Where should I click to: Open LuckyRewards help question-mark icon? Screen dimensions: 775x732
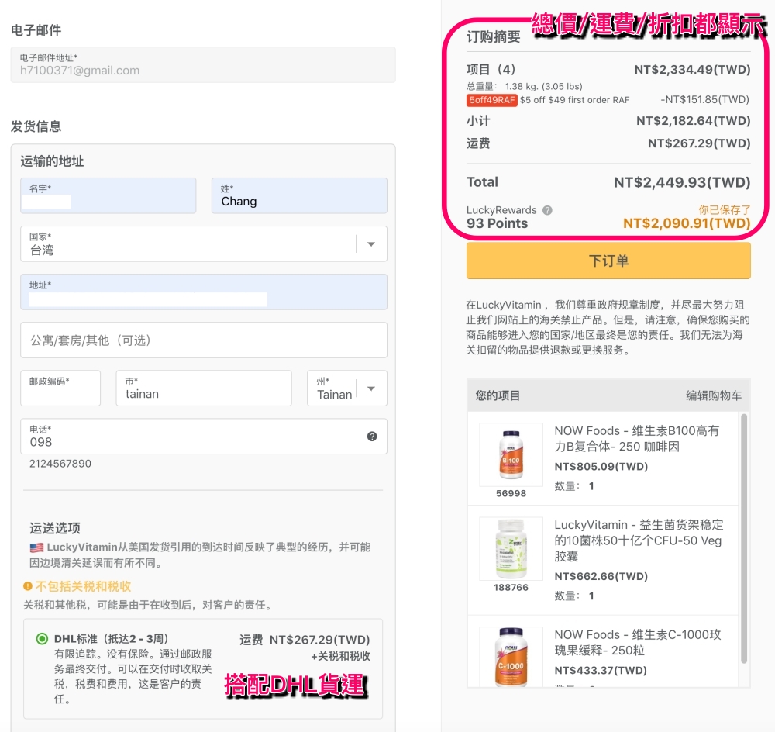[x=547, y=210]
